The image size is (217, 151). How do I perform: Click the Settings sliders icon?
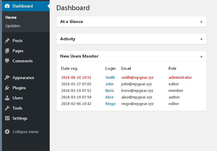tap(7, 118)
